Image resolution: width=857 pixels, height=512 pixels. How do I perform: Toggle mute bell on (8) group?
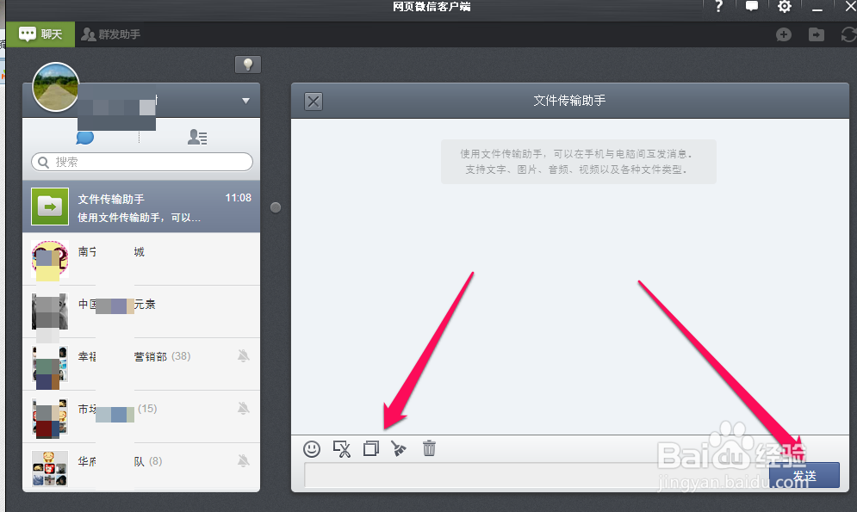244,460
